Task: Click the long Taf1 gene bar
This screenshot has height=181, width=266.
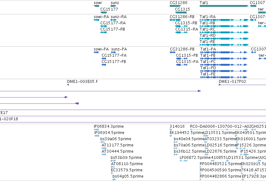Action: point(224,6)
